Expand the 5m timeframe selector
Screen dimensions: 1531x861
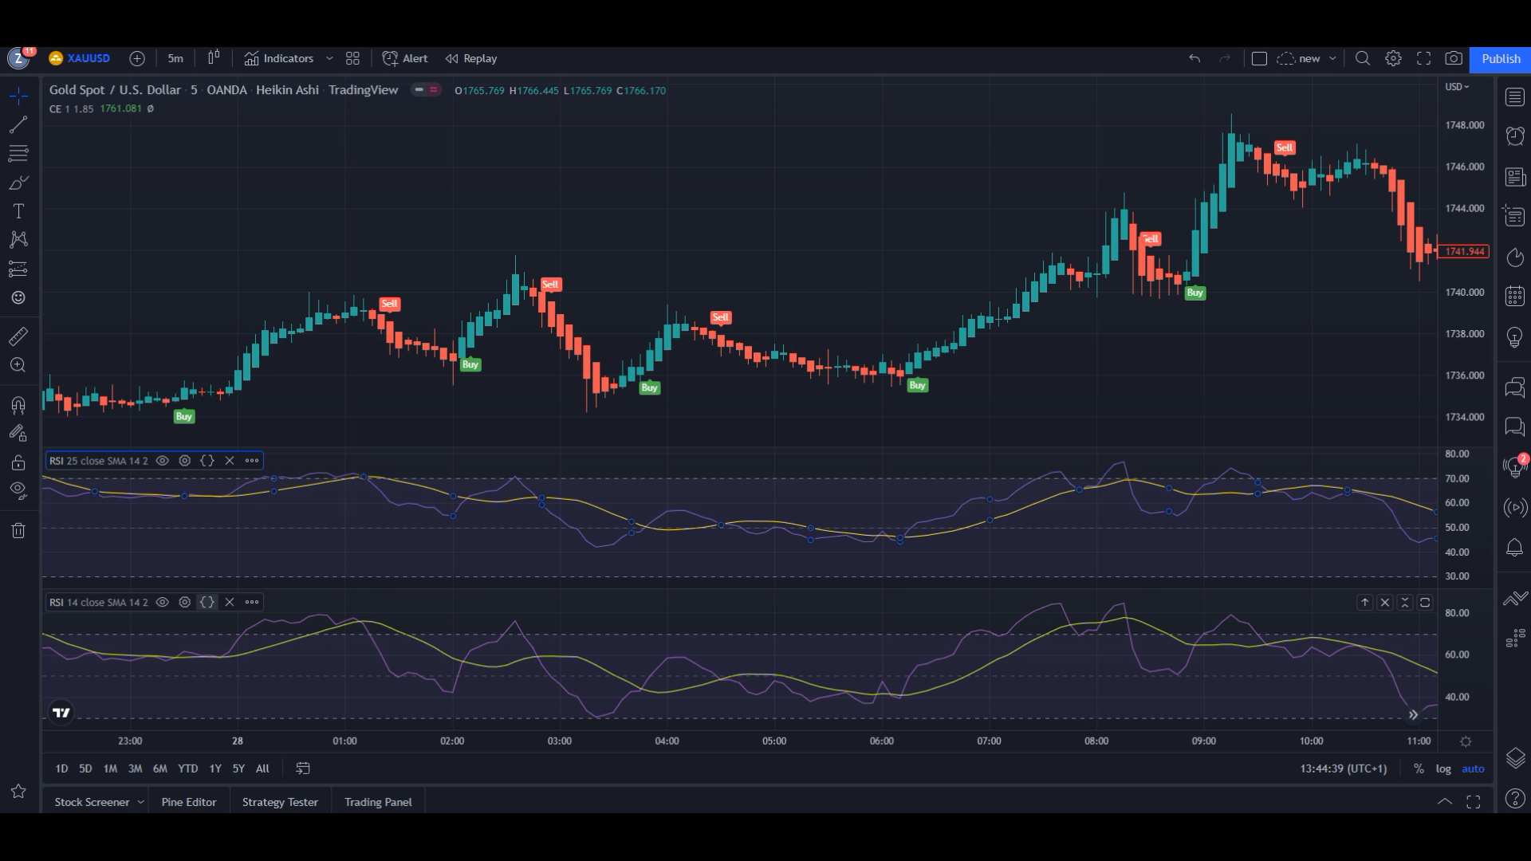175,58
